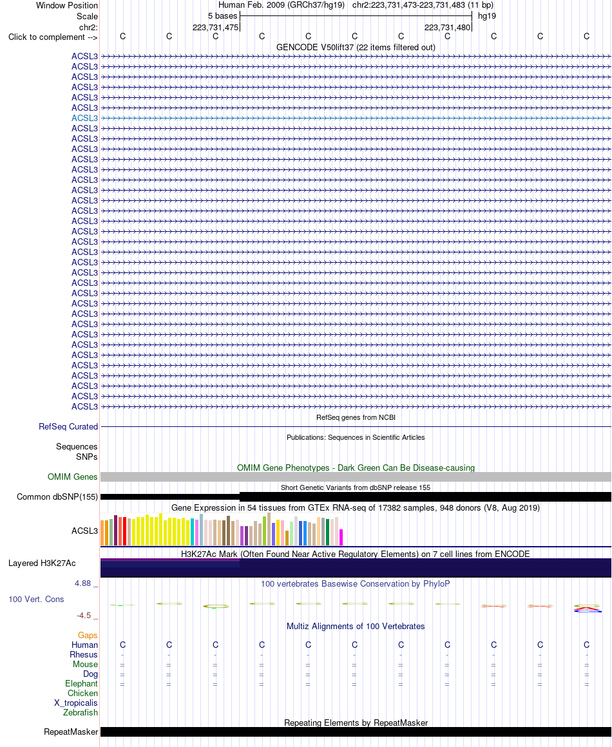The width and height of the screenshot is (612, 747).
Task: Open the RefSeq Curated track label
Action: coord(68,426)
